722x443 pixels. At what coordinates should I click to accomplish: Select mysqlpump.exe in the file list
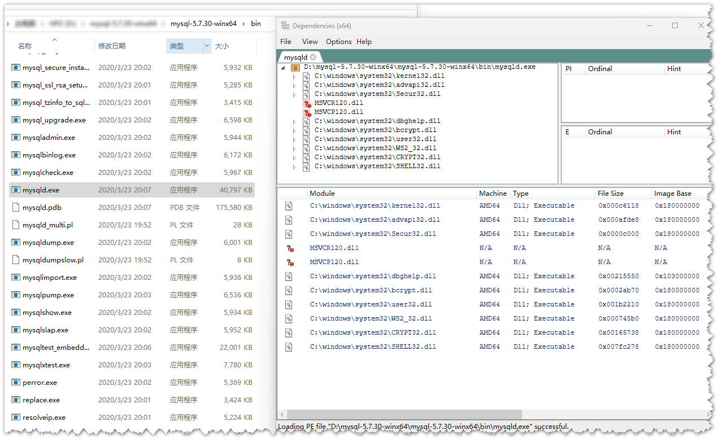[132, 295]
